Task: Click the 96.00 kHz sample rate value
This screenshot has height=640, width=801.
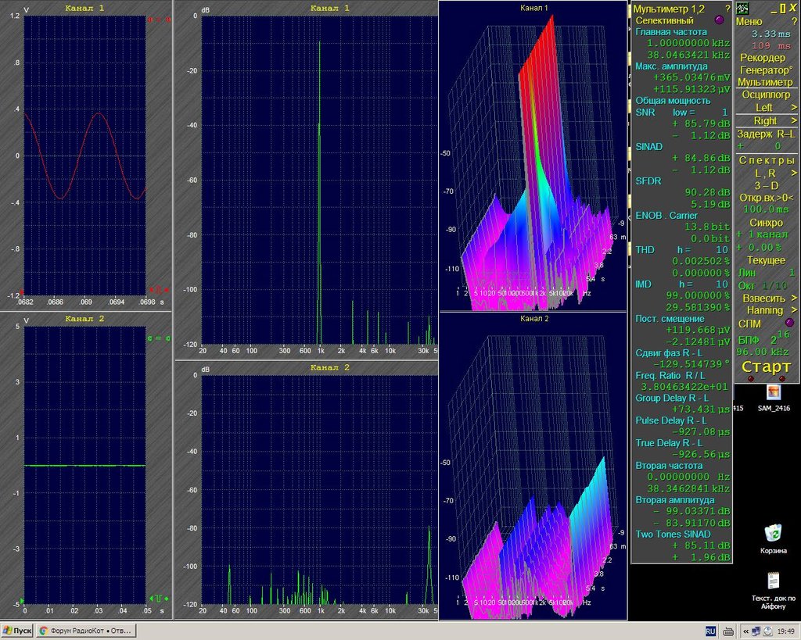Action: point(762,352)
